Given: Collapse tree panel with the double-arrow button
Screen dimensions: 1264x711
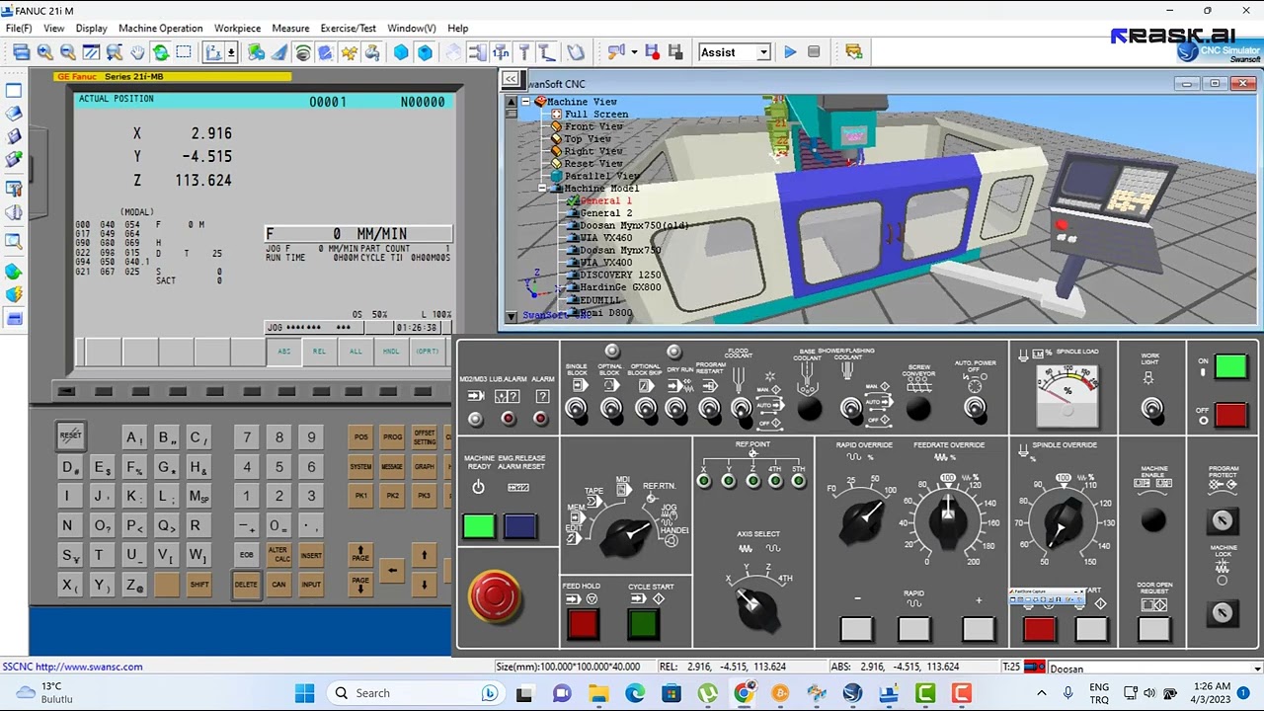Looking at the screenshot, I should click(x=511, y=79).
